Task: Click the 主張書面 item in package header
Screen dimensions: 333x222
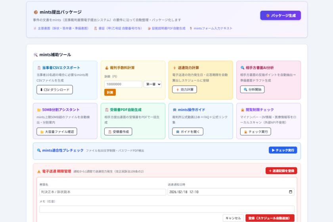Action: coord(61,29)
